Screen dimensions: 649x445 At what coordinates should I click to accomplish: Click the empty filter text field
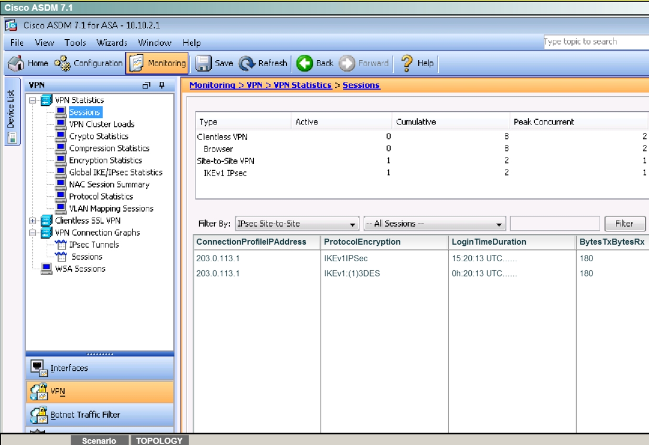click(x=555, y=224)
